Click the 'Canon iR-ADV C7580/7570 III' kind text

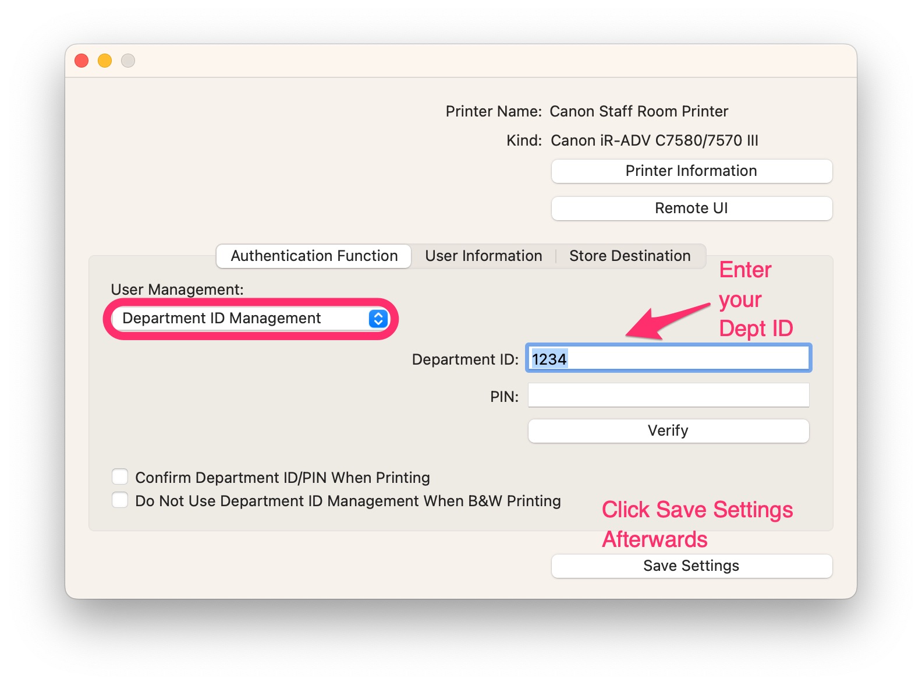(x=654, y=140)
